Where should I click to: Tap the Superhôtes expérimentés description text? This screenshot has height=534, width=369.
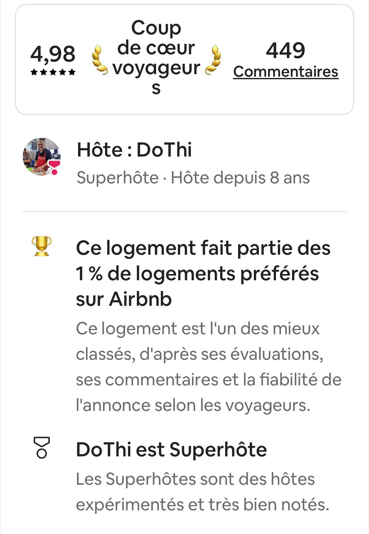(x=203, y=492)
